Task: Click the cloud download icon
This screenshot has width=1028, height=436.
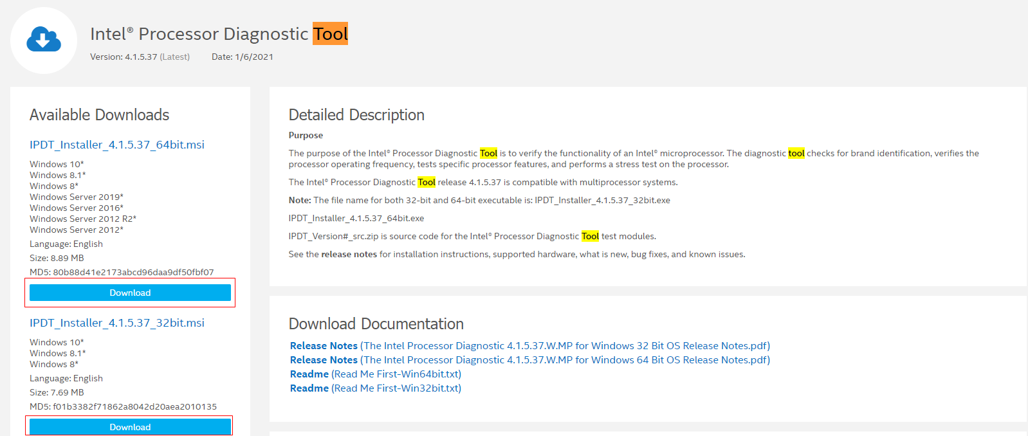Action: [x=44, y=39]
